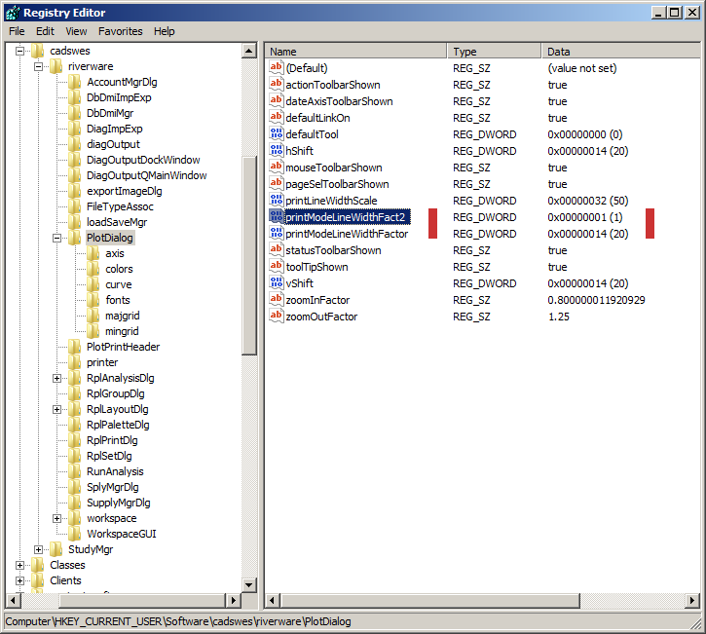Click the Classes folder icon
The image size is (706, 634).
tap(38, 565)
